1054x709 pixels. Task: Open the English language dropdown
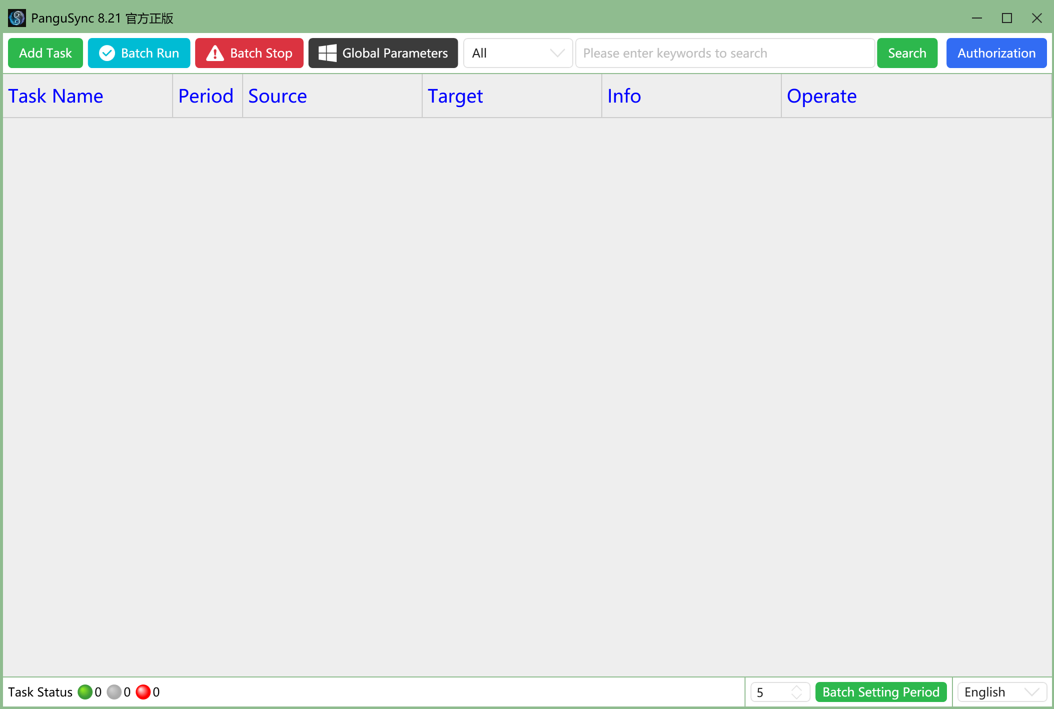click(x=1002, y=692)
